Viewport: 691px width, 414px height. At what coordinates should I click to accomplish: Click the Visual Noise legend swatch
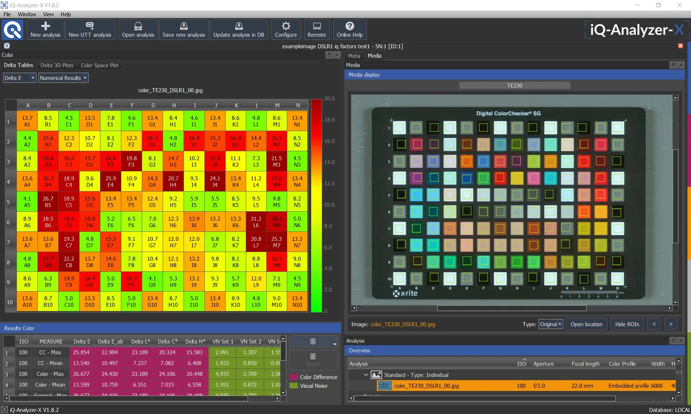[294, 386]
